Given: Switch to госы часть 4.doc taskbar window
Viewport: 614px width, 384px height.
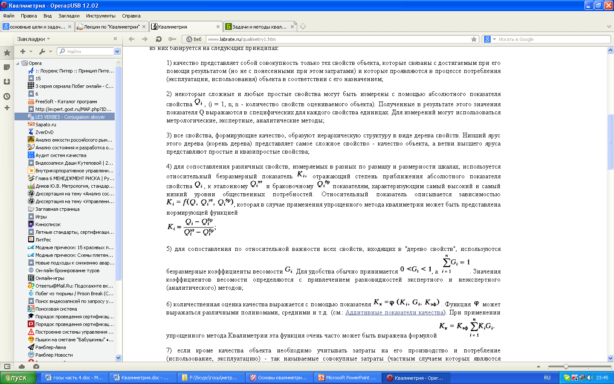Looking at the screenshot, I should click(x=75, y=378).
